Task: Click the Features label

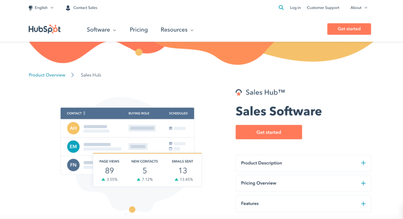Action: coord(250,204)
